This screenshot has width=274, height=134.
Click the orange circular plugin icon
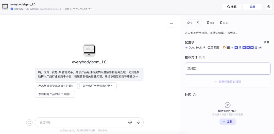tap(224, 47)
